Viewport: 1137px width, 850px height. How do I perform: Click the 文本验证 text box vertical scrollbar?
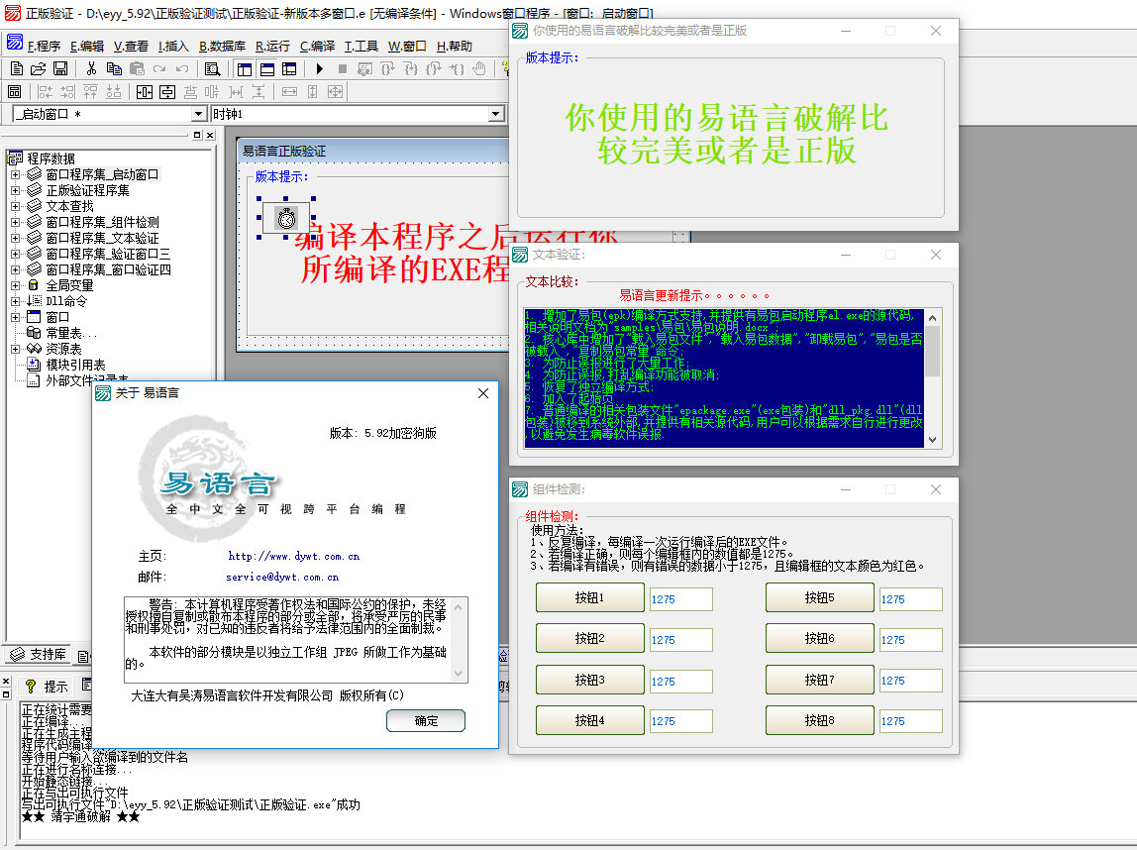tap(933, 378)
